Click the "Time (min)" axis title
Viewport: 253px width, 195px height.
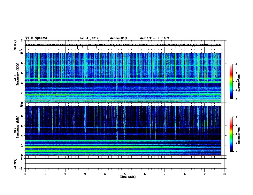click(x=128, y=177)
